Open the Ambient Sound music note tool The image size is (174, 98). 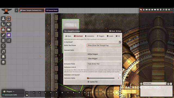pos(3,51)
